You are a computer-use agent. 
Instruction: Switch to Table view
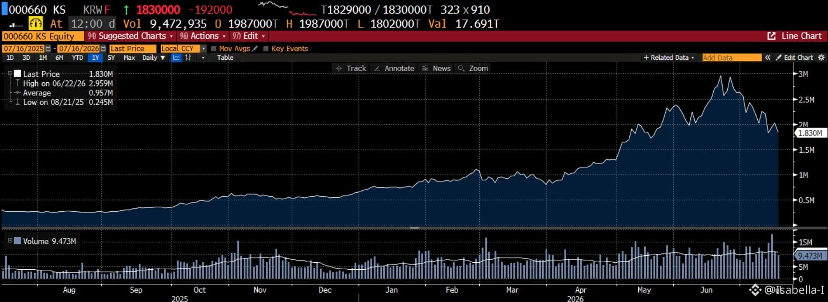coord(225,58)
